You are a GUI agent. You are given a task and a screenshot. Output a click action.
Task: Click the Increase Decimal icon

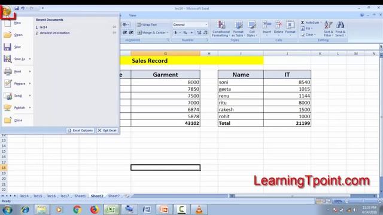pyautogui.click(x=199, y=33)
